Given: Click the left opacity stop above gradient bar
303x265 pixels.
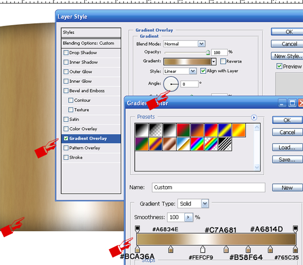Looking at the screenshot, I should coord(137,229).
